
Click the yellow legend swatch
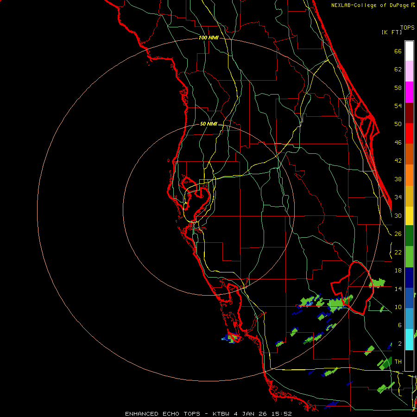(409, 215)
